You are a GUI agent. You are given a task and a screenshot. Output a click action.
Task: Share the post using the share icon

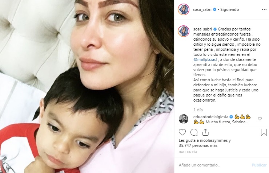point(205,132)
